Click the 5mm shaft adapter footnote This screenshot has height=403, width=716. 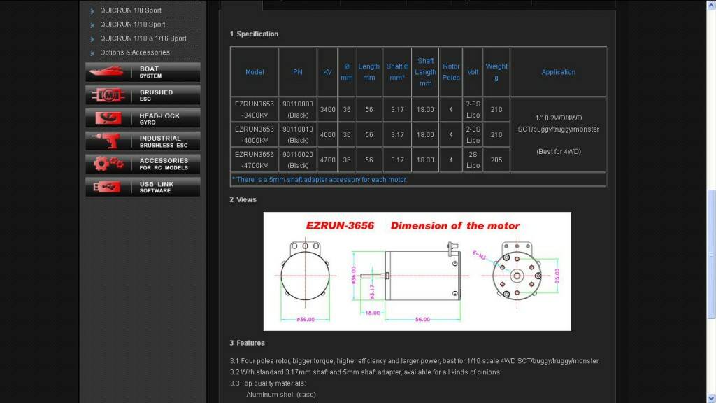(320, 180)
